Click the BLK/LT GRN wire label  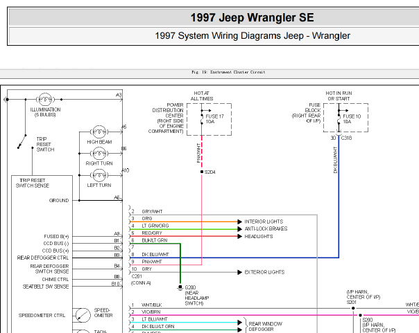pos(155,240)
